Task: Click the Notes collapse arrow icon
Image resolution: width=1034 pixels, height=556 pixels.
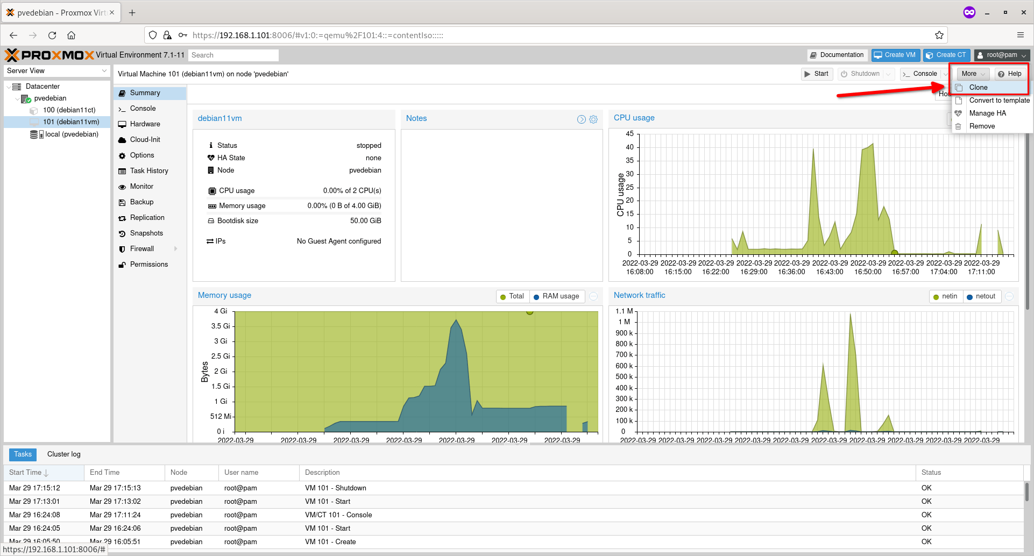Action: [x=582, y=119]
